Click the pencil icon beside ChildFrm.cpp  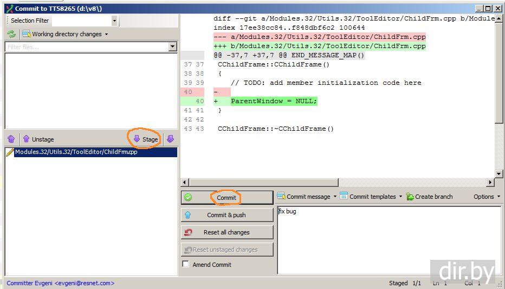coord(10,152)
